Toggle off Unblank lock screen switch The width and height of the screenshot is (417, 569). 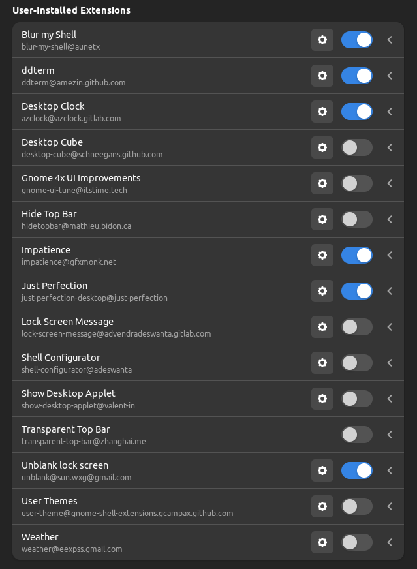click(357, 470)
